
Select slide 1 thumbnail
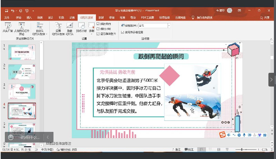(x=22, y=52)
